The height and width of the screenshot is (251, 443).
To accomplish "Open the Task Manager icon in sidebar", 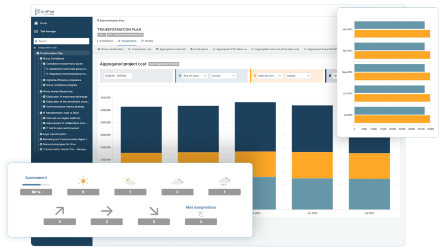I will pos(37,31).
